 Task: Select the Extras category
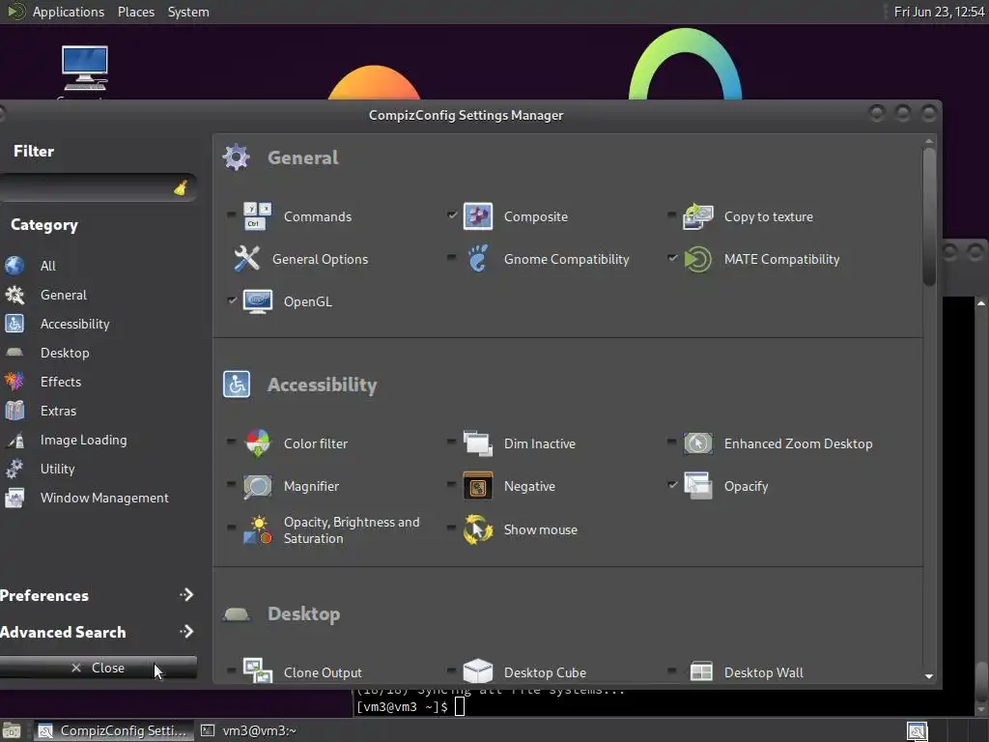coord(58,411)
